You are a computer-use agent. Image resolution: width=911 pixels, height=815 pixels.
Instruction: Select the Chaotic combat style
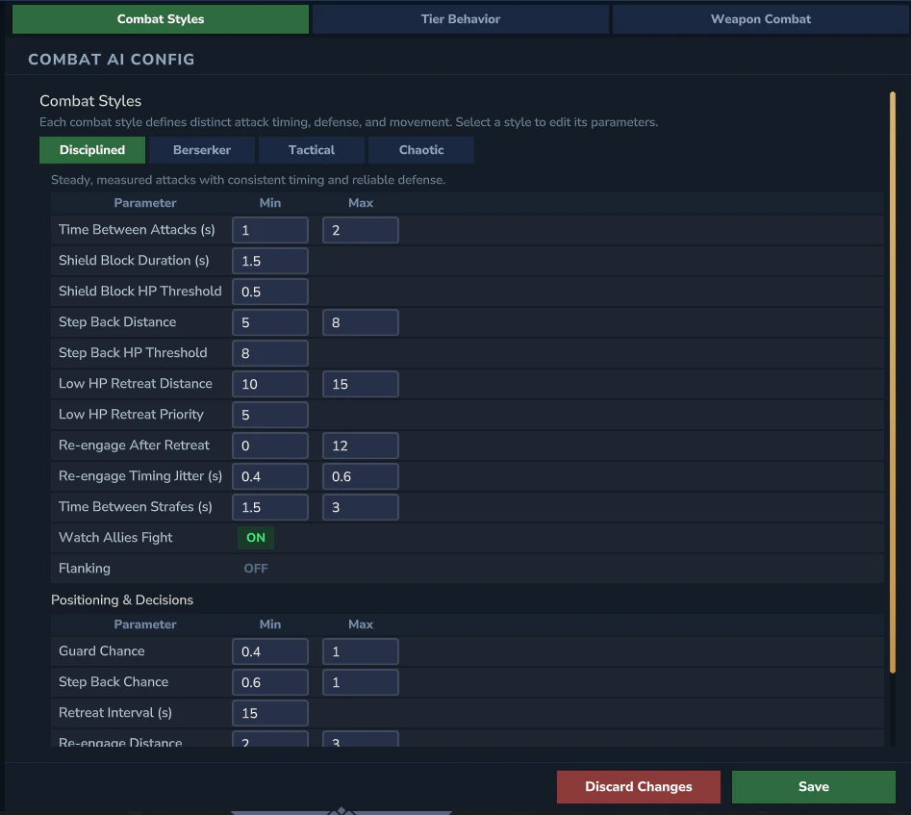(420, 150)
